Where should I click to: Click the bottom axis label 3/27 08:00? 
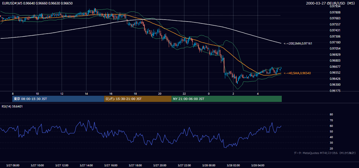click(13, 165)
